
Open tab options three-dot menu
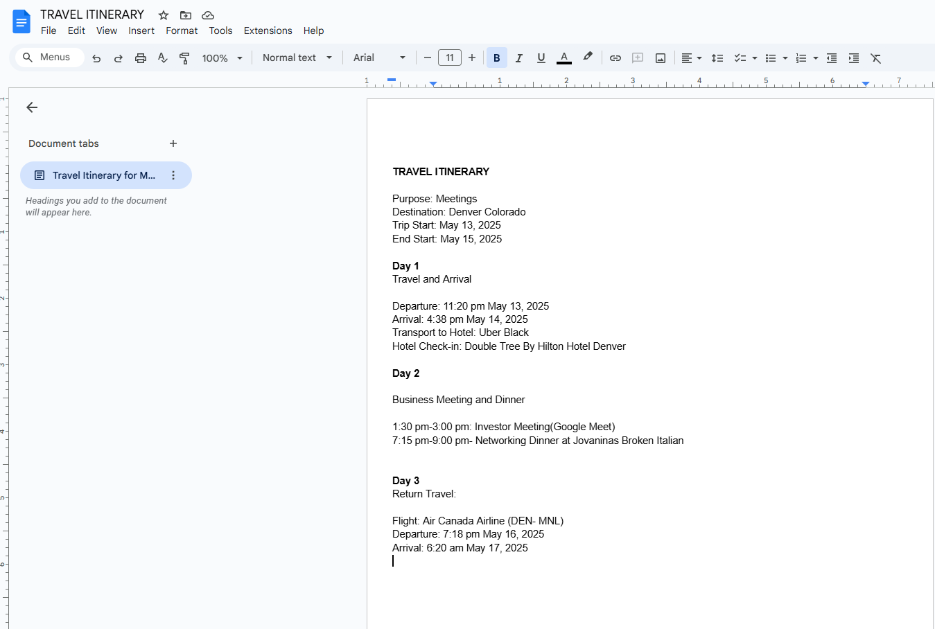[173, 175]
